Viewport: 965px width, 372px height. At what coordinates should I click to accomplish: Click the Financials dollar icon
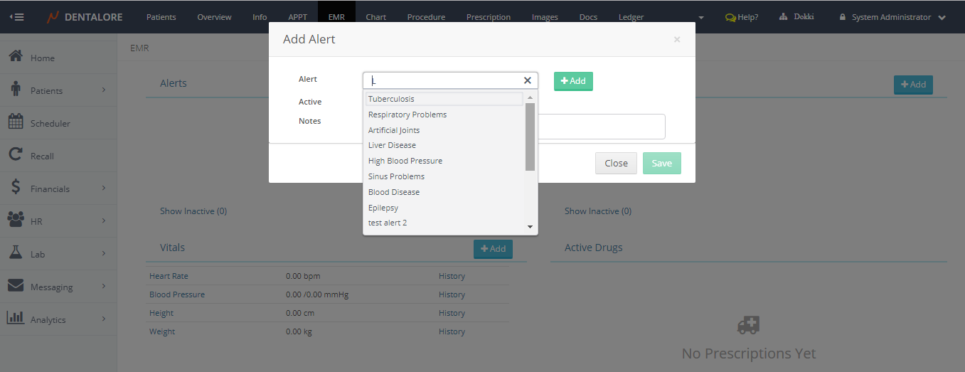click(16, 188)
